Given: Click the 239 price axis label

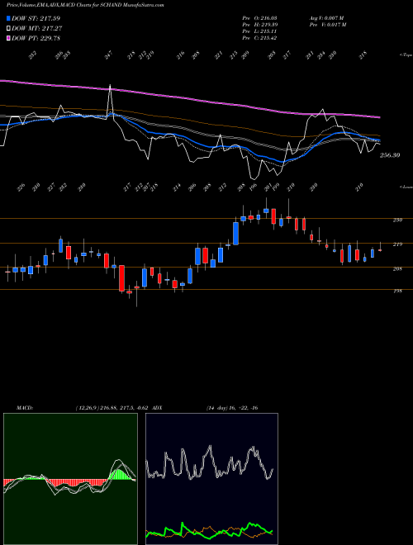Looking at the screenshot, I should point(397,220).
